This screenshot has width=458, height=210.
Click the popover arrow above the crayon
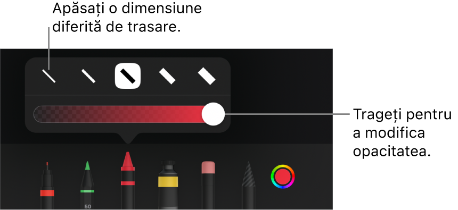pyautogui.click(x=128, y=138)
